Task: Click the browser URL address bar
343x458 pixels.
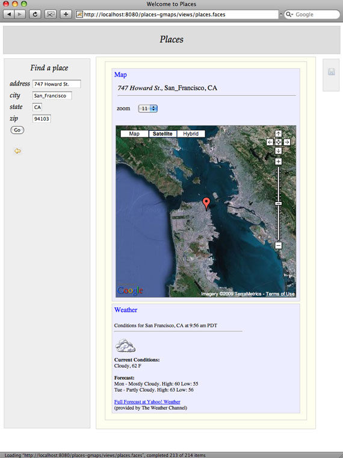Action: tap(177, 14)
